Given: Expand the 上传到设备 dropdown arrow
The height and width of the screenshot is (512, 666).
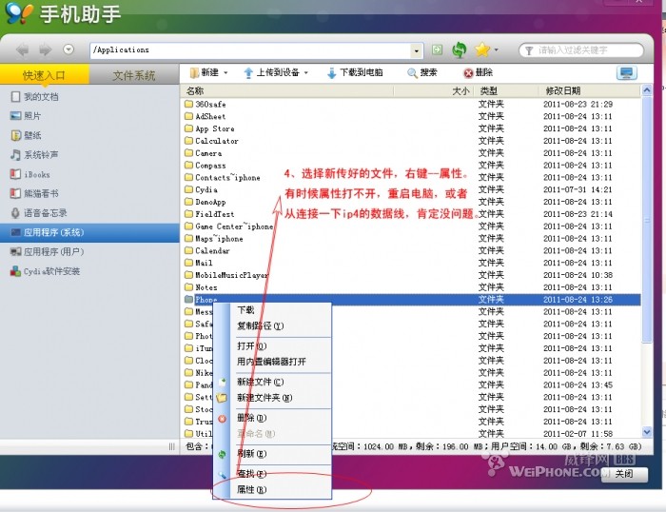Looking at the screenshot, I should 305,73.
